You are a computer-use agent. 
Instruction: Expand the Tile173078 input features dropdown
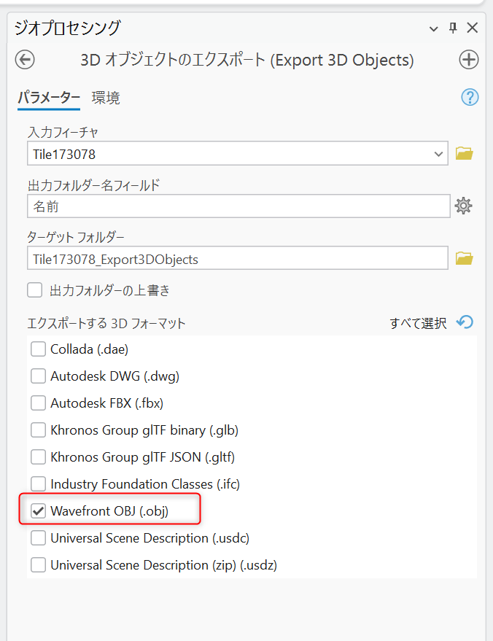[438, 154]
